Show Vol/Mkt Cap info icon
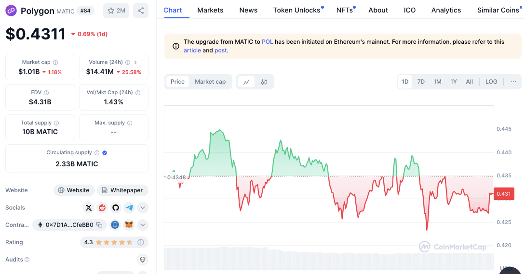 (137, 93)
